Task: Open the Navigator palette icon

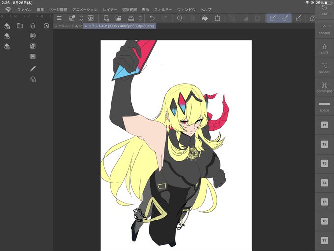Action: (46, 26)
